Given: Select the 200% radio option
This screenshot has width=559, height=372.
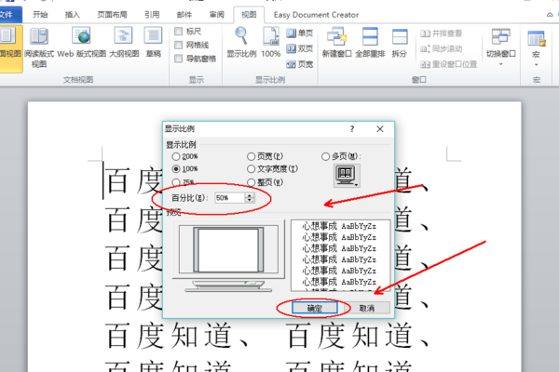Looking at the screenshot, I should tap(176, 156).
